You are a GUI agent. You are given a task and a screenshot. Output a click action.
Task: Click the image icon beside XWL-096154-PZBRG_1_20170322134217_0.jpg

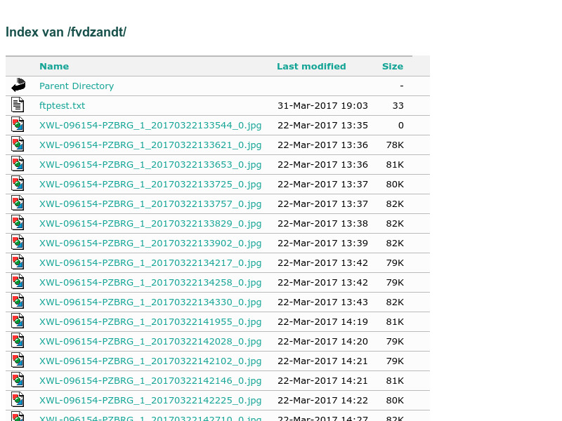18,262
